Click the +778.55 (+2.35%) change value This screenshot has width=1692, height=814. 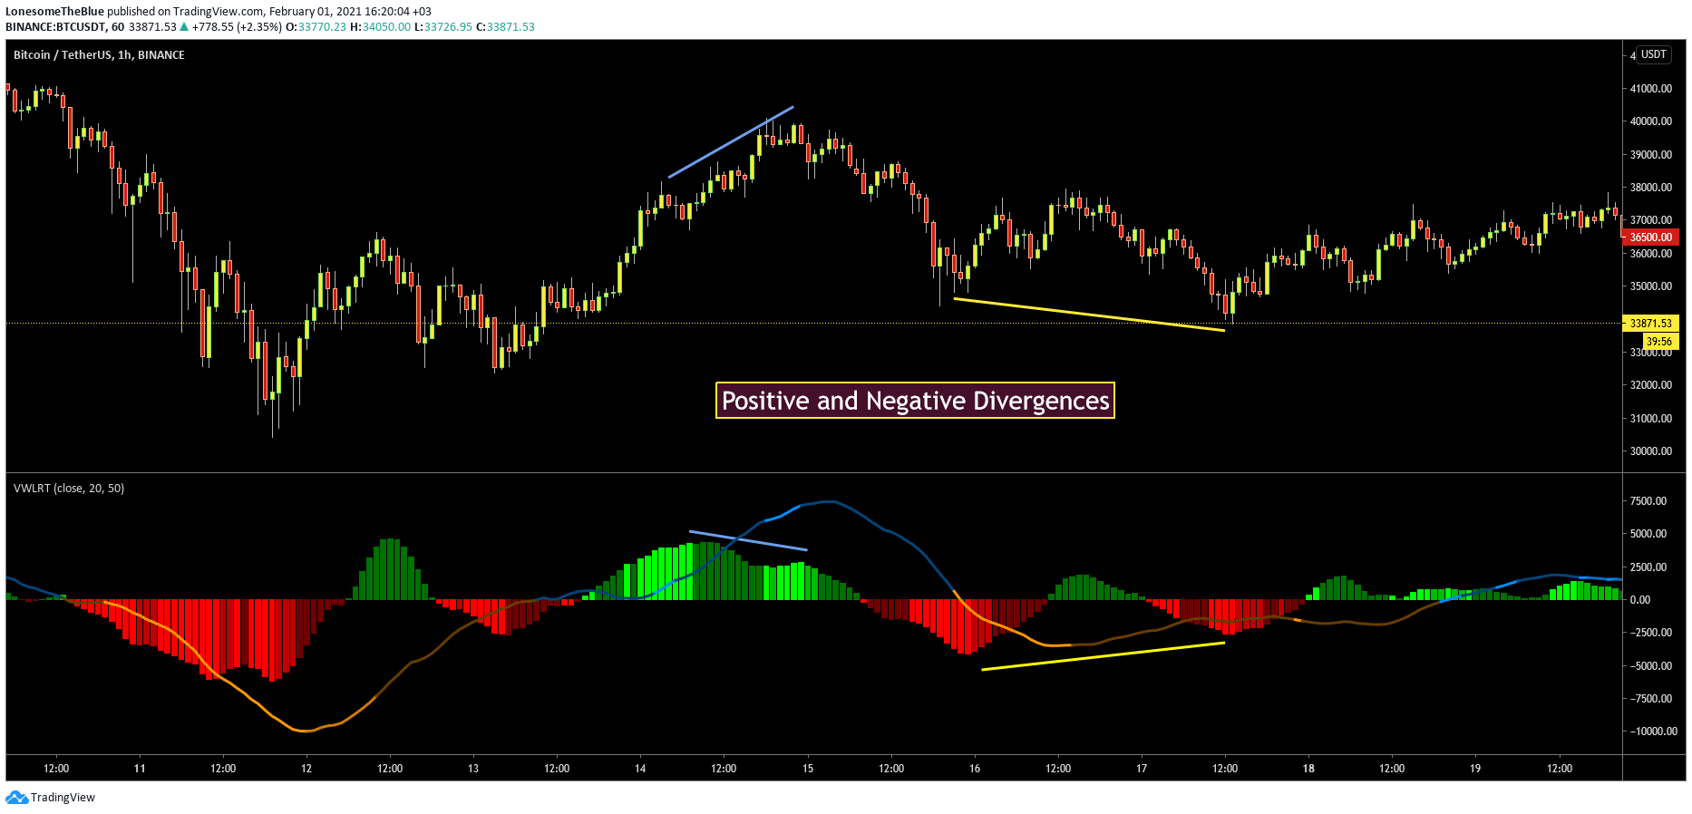click(237, 27)
